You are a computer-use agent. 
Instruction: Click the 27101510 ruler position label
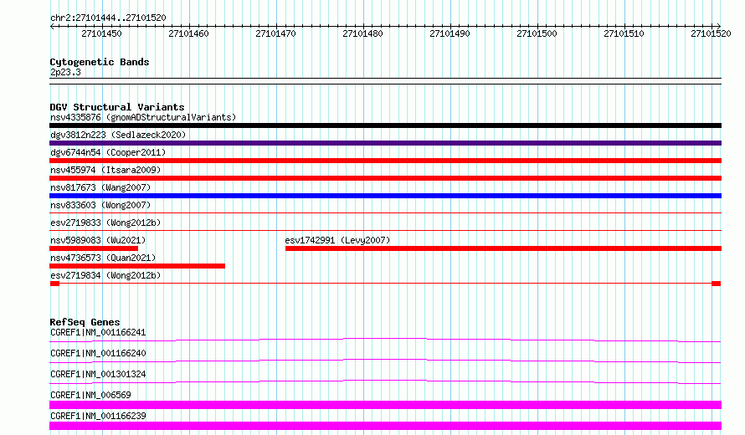[624, 33]
